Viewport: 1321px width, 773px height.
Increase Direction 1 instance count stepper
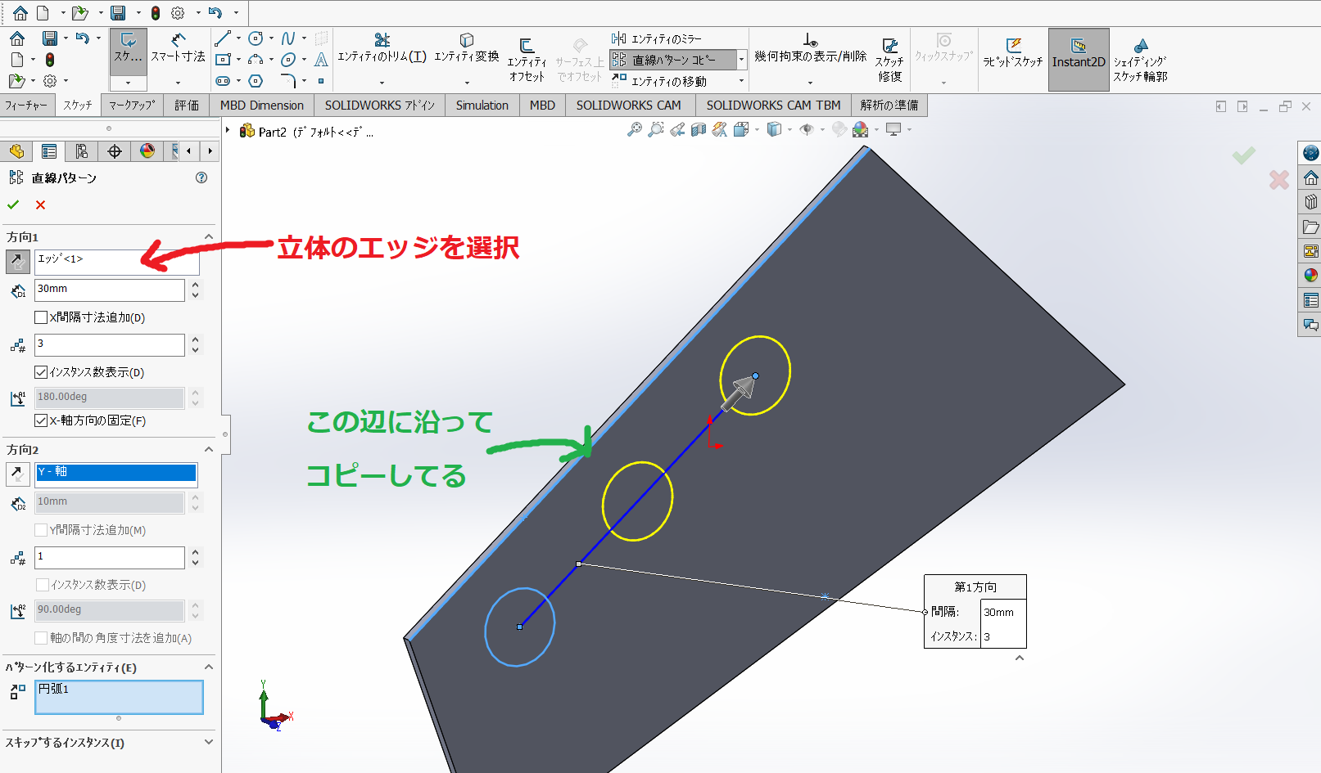195,339
